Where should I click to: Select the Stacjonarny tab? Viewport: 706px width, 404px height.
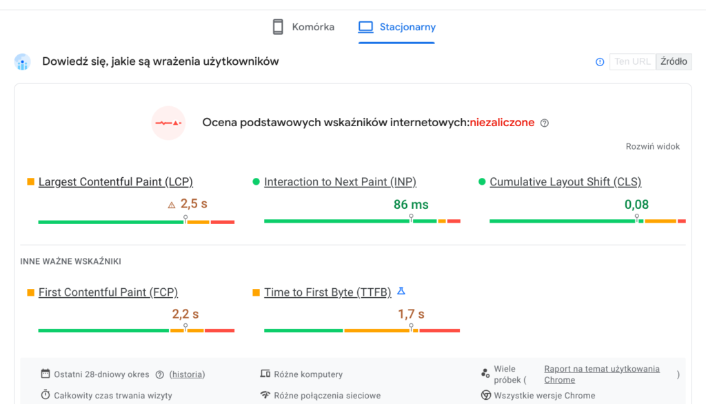[396, 27]
